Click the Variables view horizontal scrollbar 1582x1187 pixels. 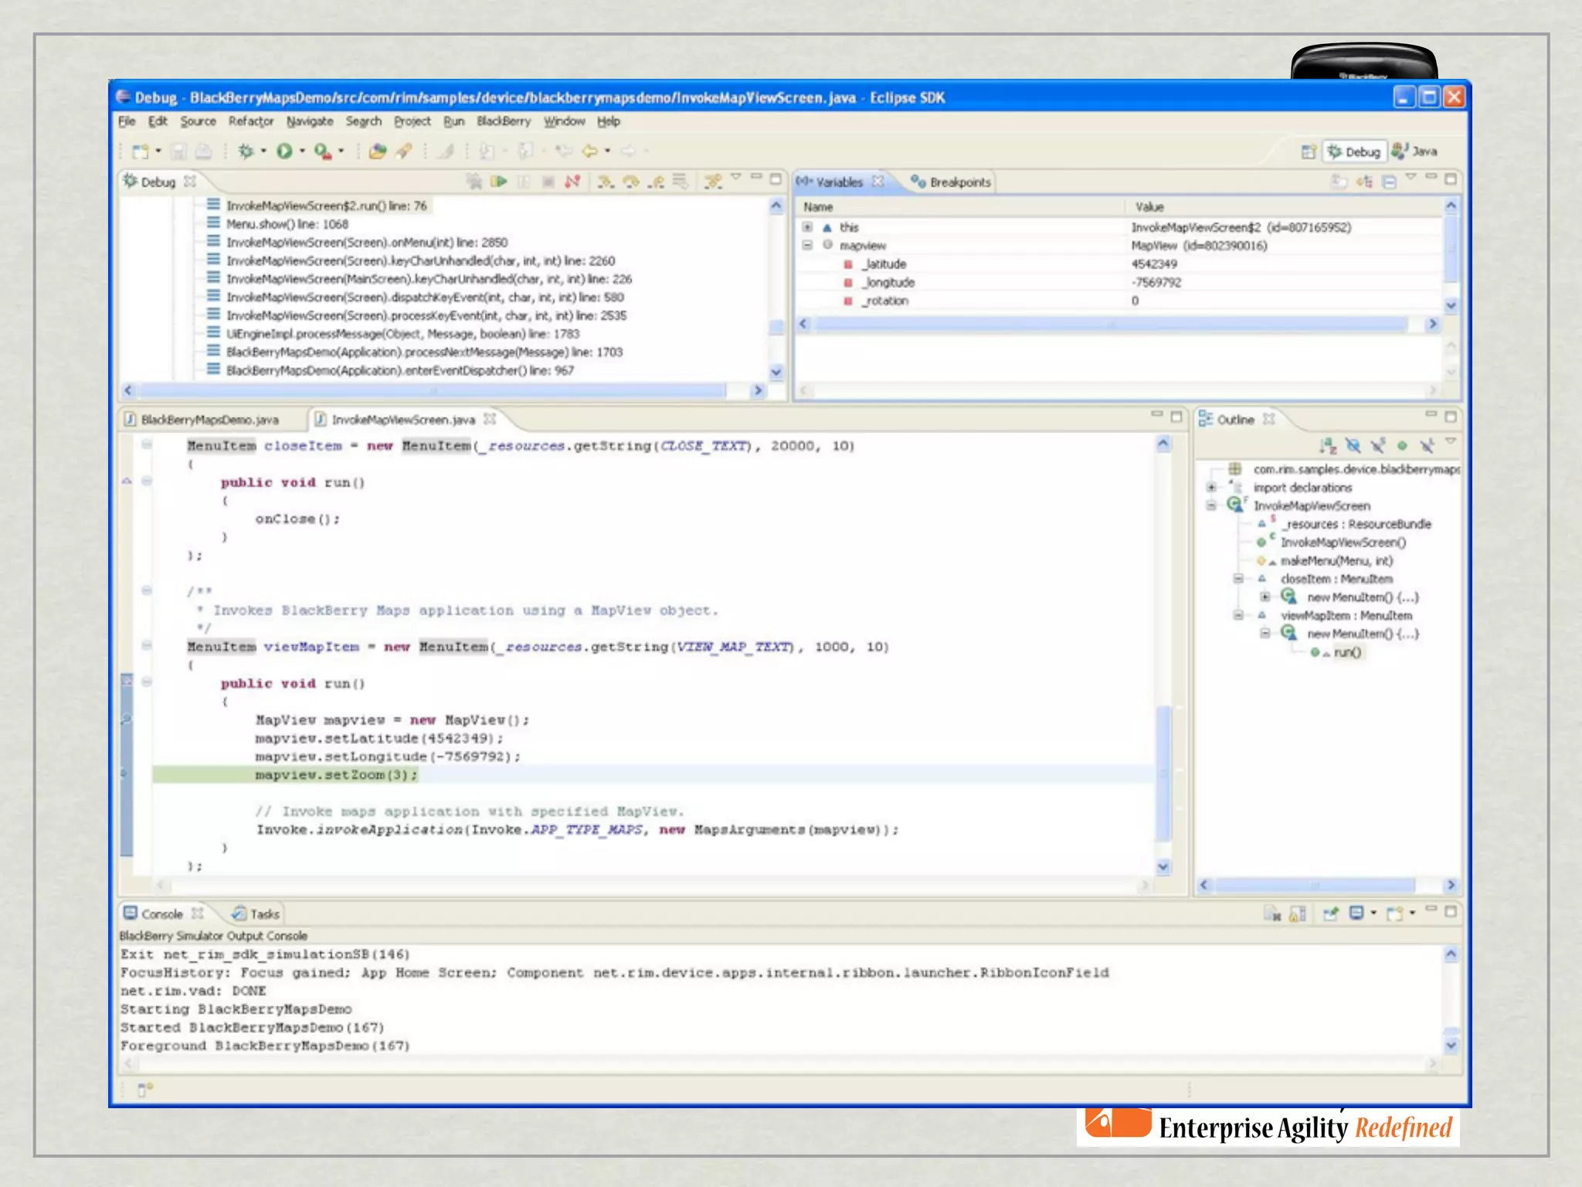point(1112,324)
